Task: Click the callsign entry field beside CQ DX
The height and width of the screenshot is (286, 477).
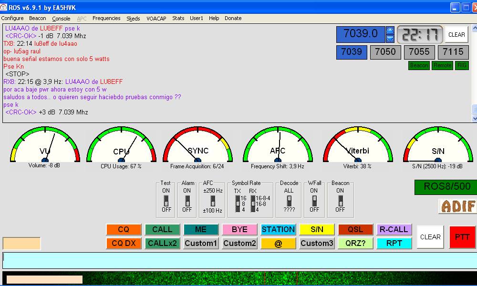Action: coord(21,244)
